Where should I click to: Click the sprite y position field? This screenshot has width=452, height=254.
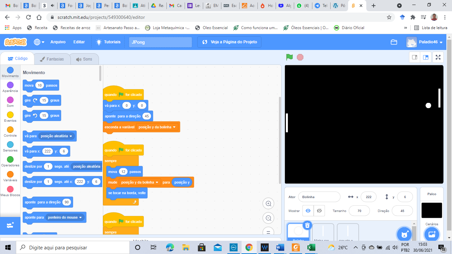[x=405, y=197]
